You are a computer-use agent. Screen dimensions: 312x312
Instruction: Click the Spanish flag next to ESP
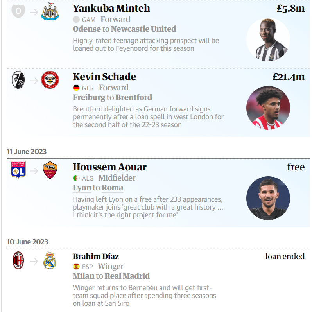click(x=76, y=266)
